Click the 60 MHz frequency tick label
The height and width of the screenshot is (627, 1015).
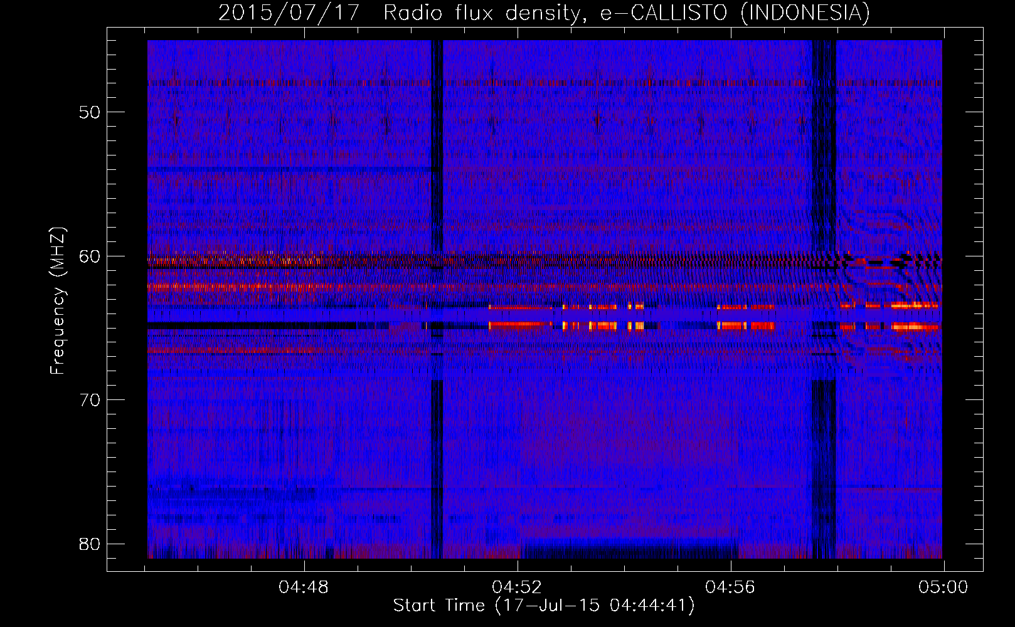(x=90, y=256)
